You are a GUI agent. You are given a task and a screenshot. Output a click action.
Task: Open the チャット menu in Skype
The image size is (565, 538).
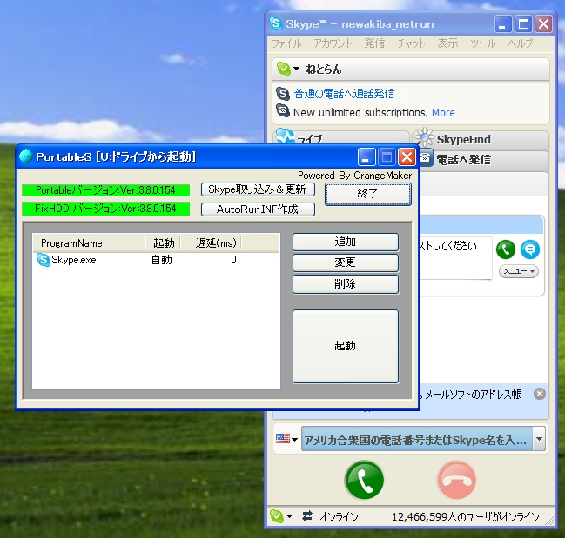pyautogui.click(x=411, y=43)
